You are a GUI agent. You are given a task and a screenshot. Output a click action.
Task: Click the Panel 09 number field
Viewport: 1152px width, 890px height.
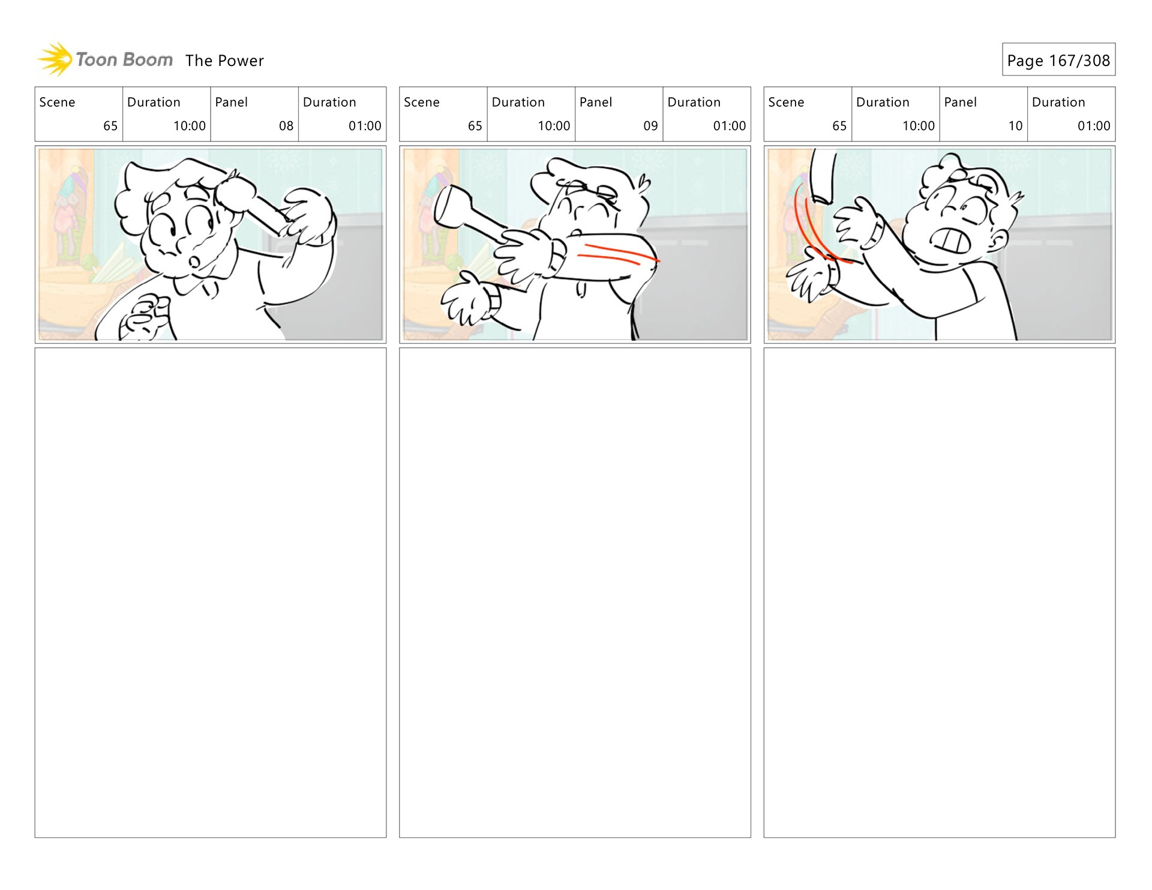tap(619, 114)
